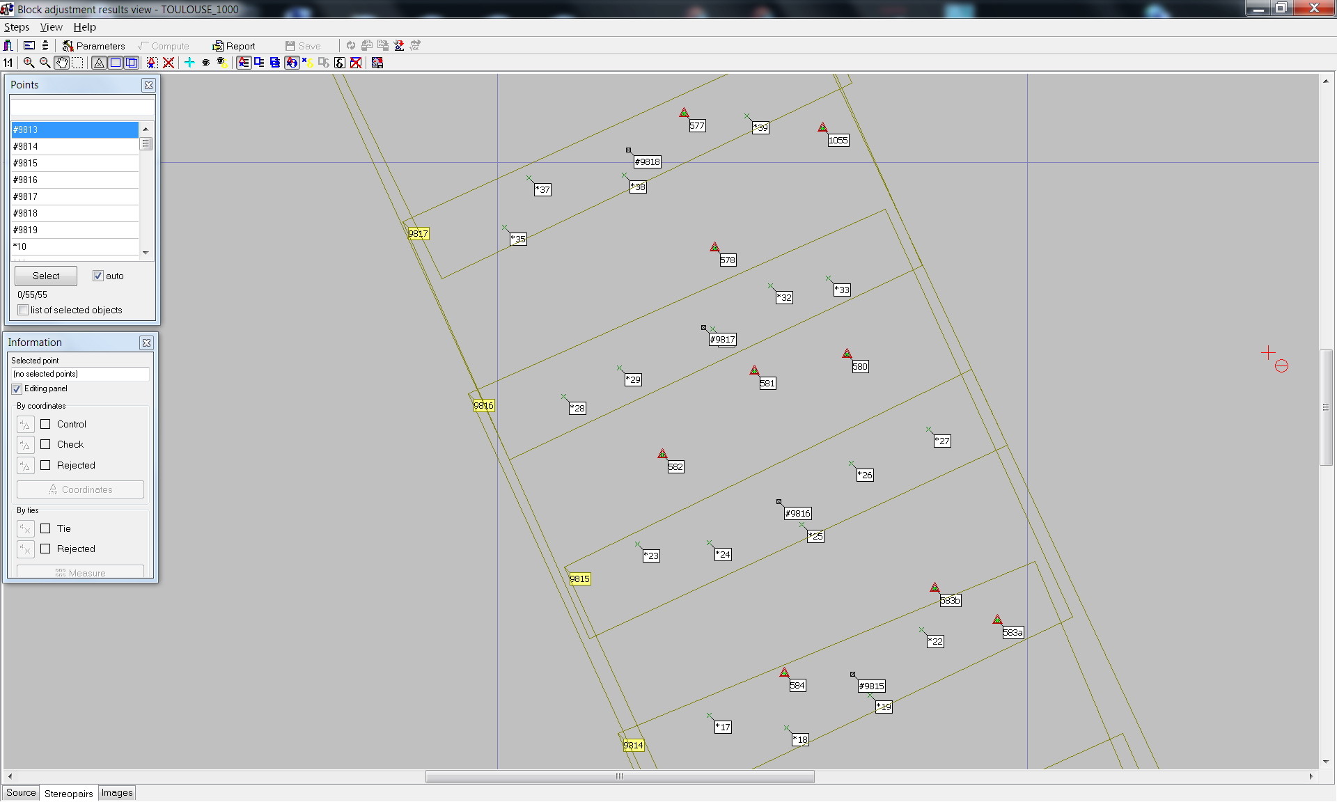
Task: Click the Save toolbar button
Action: click(x=303, y=46)
